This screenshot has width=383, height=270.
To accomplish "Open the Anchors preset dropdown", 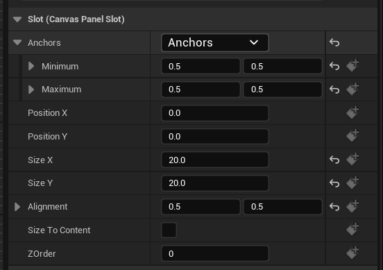I will [x=215, y=43].
